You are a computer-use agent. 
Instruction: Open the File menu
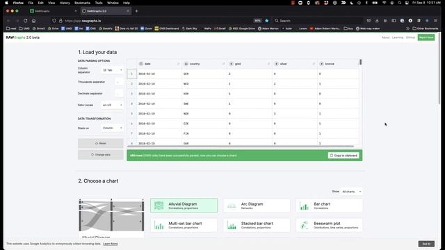click(x=31, y=3)
